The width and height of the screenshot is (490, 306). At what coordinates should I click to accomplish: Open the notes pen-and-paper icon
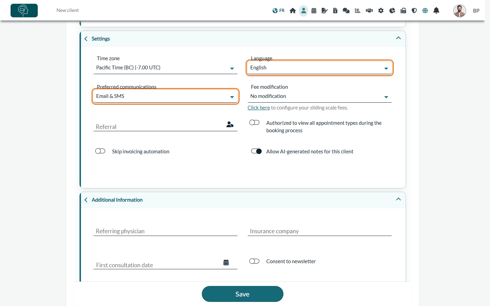coord(325,11)
